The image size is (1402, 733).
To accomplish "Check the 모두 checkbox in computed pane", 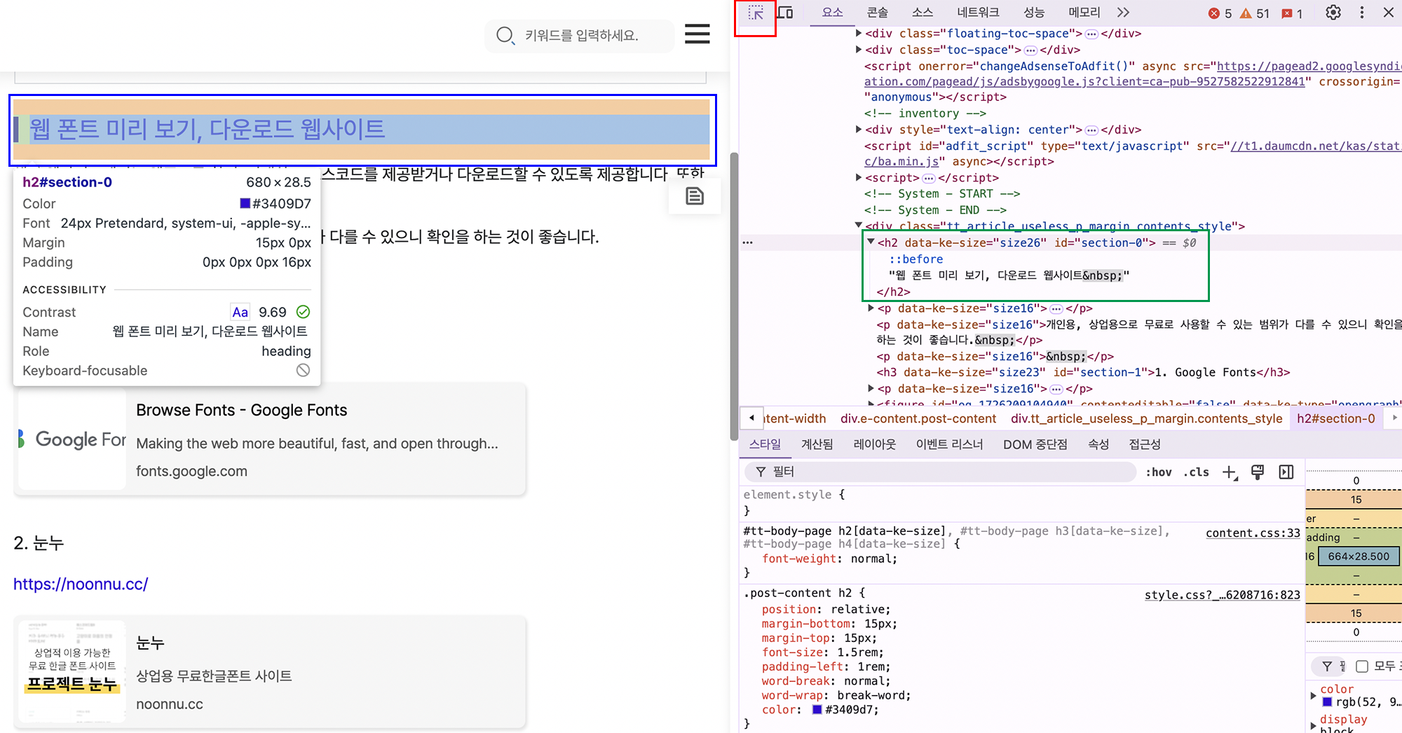I will pyautogui.click(x=1362, y=666).
